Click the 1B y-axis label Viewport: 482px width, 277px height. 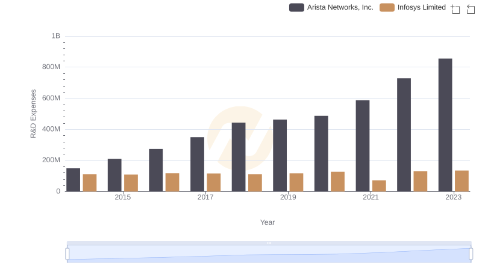55,36
